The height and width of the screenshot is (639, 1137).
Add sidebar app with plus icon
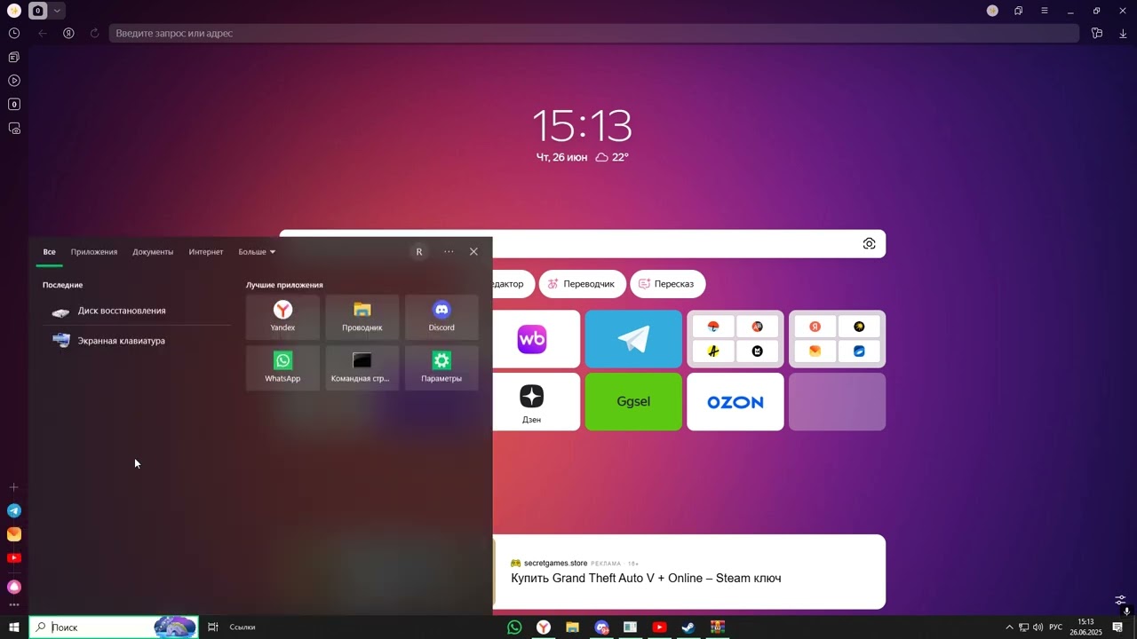[x=14, y=487]
